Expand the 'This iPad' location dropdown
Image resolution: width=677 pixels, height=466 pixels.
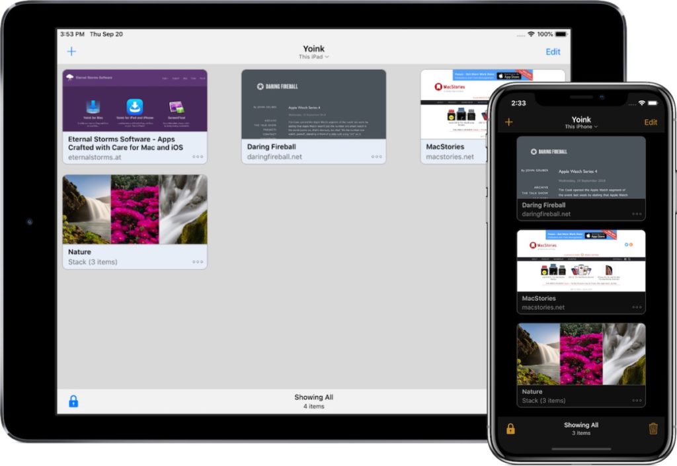point(313,57)
